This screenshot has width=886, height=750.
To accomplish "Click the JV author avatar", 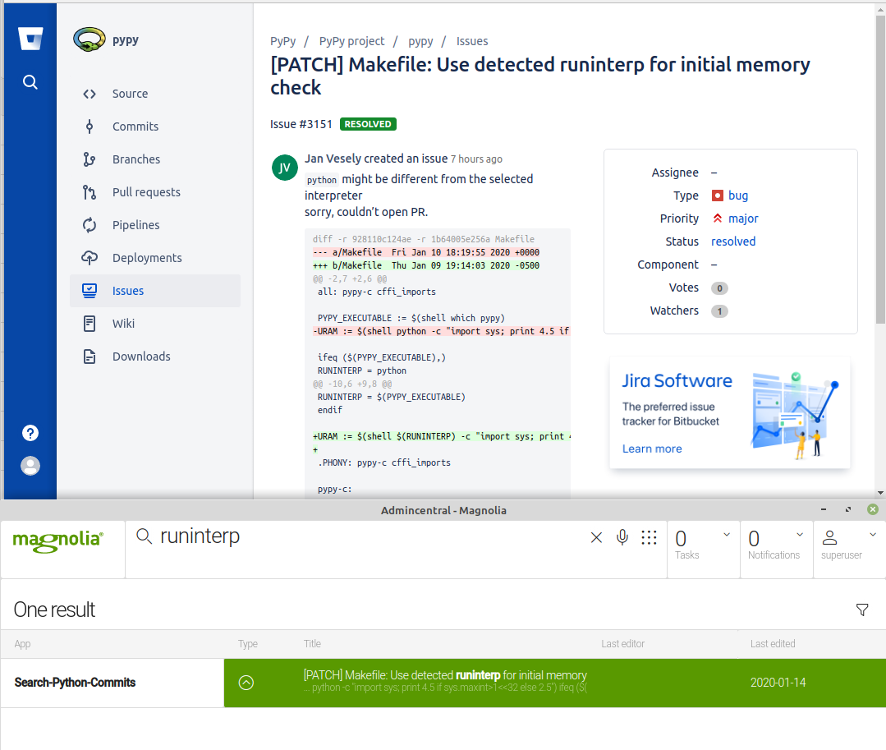I will point(285,168).
